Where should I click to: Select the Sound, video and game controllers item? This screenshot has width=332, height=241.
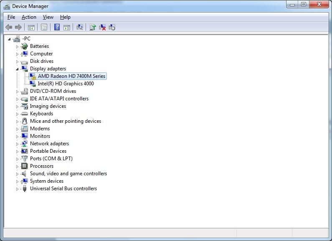(x=68, y=174)
